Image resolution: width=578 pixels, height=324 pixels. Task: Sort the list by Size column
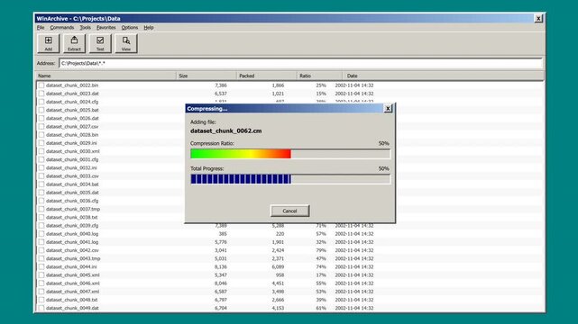tap(206, 76)
